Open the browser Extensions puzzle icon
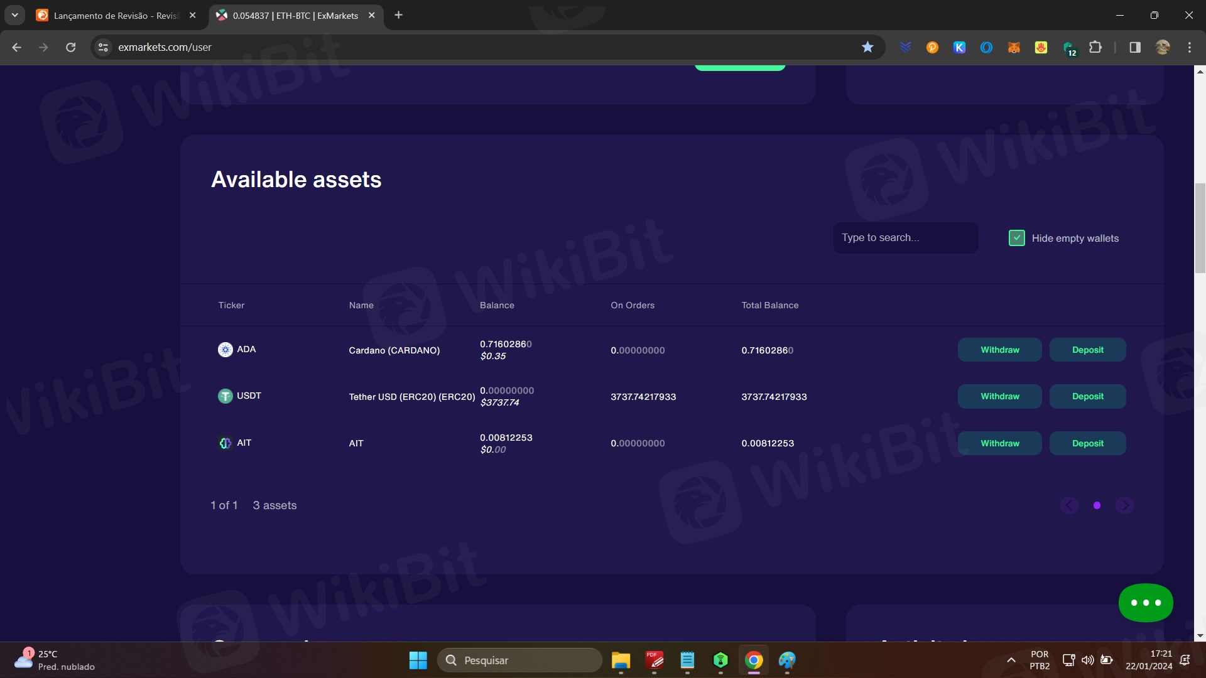 point(1095,47)
